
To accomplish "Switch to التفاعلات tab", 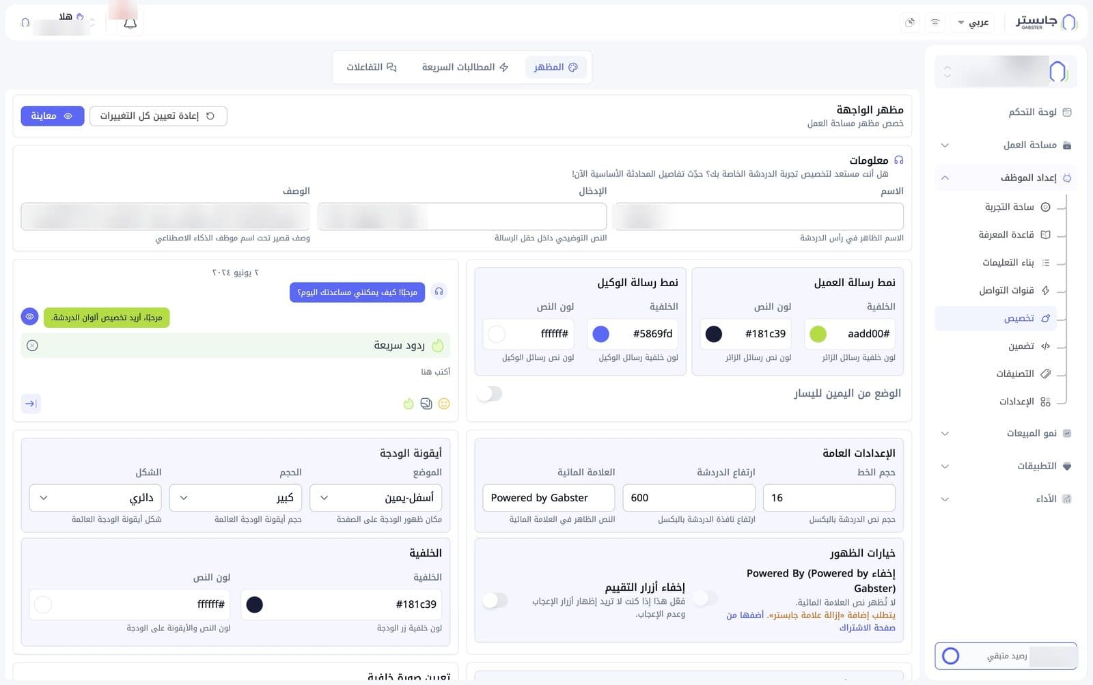I will (x=372, y=67).
